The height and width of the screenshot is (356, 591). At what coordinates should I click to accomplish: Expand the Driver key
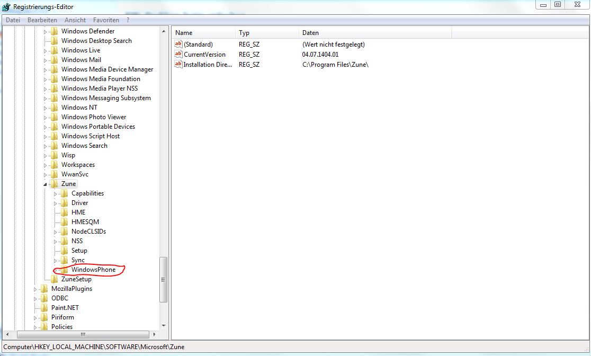click(x=56, y=203)
